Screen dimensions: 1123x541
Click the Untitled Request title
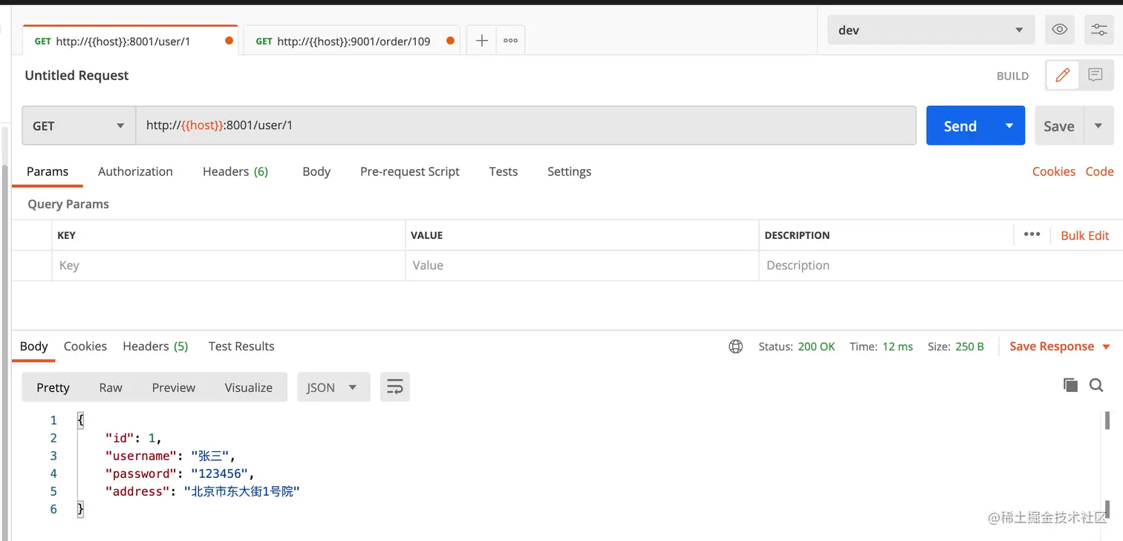pyautogui.click(x=77, y=76)
